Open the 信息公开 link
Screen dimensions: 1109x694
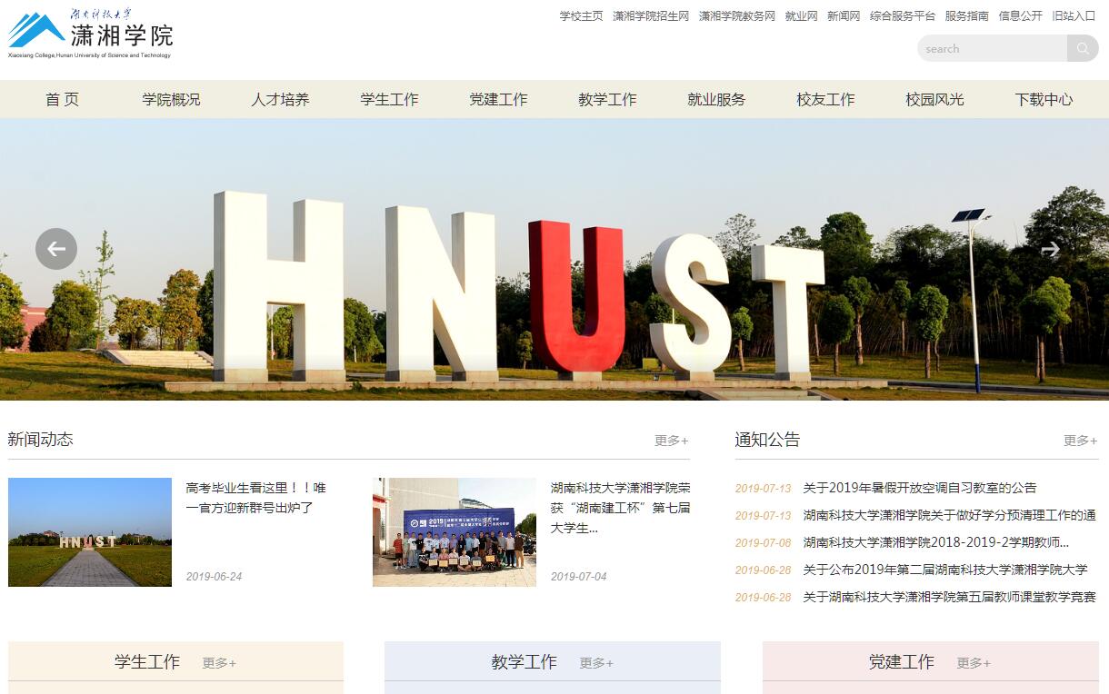point(1020,15)
